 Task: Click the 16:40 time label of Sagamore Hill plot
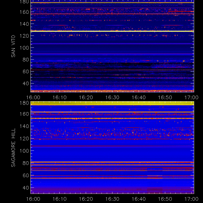tap(139, 199)
